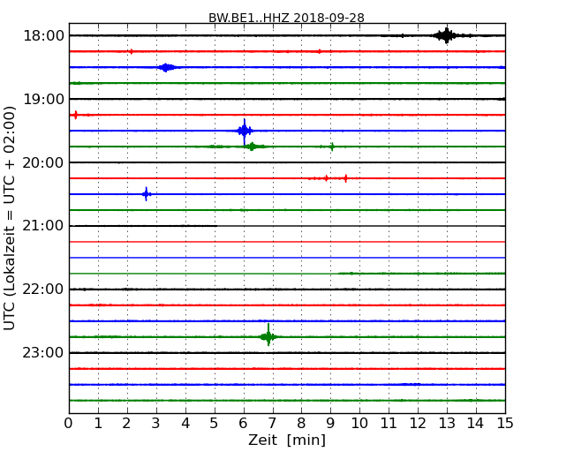Image resolution: width=574 pixels, height=459 pixels.
Task: Click x-axis tick label 3
Action: [156, 424]
